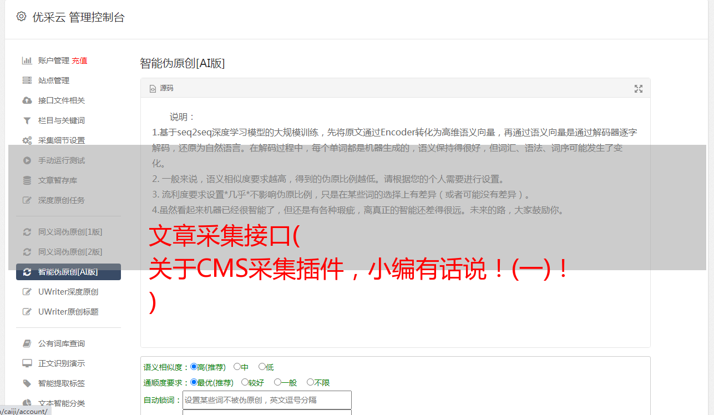Click the 采集细节设置 gears icon
714x415 pixels.
coord(27,140)
